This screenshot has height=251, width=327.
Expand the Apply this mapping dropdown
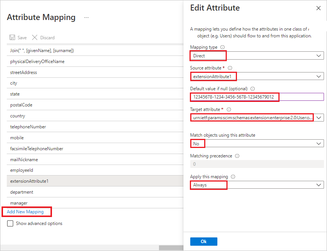[257, 185]
